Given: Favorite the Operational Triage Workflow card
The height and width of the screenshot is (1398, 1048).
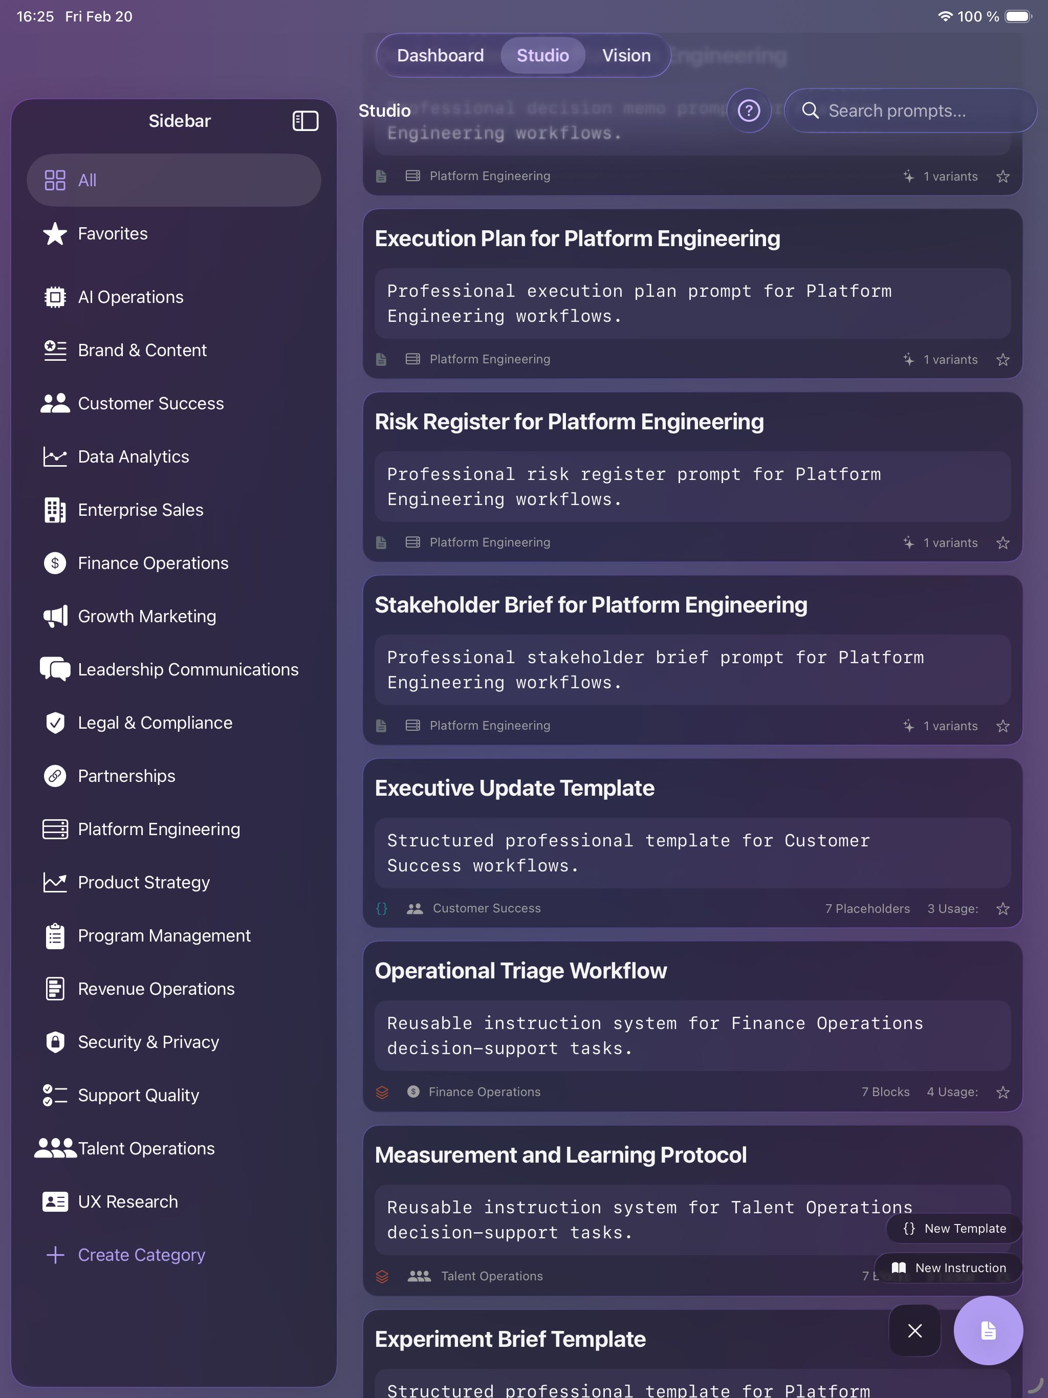Looking at the screenshot, I should [x=1002, y=1092].
